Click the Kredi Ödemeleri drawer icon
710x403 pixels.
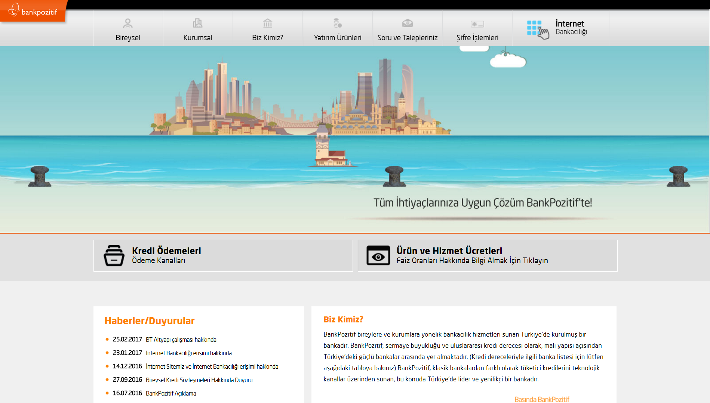coord(114,256)
